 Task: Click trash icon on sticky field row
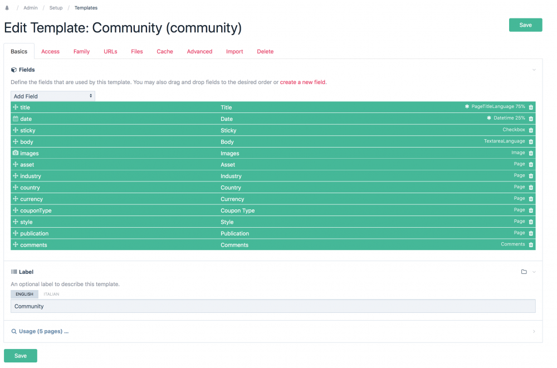[x=531, y=130]
